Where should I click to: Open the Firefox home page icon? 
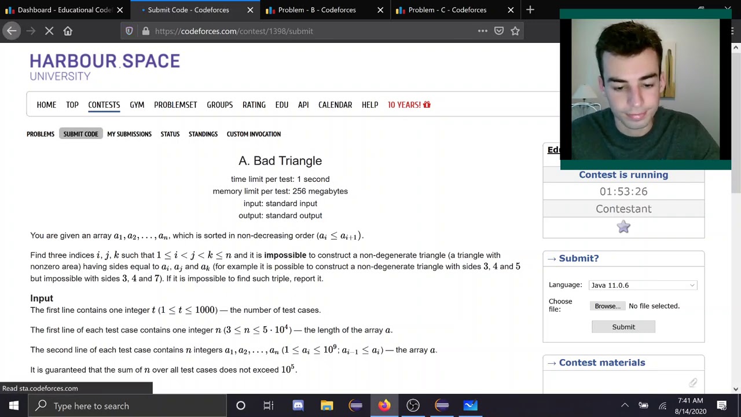[x=68, y=31]
